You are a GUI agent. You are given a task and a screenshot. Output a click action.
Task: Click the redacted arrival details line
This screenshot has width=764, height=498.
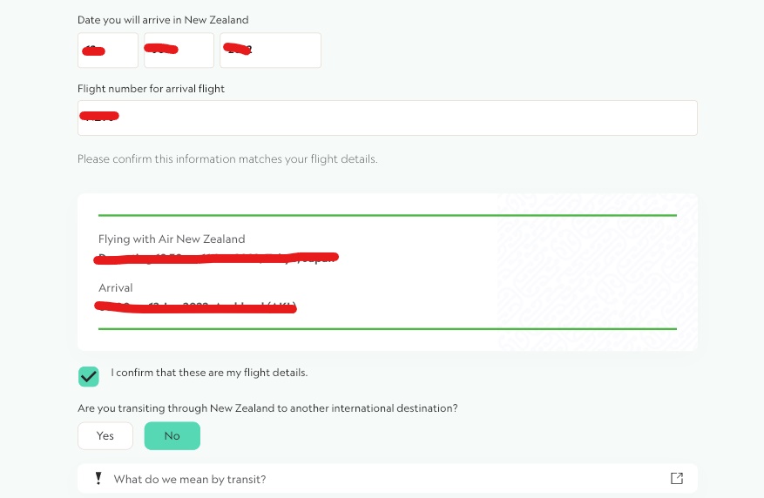[x=197, y=306]
